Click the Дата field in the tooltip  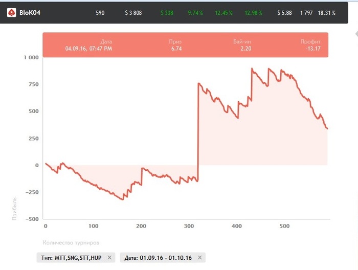click(x=88, y=49)
